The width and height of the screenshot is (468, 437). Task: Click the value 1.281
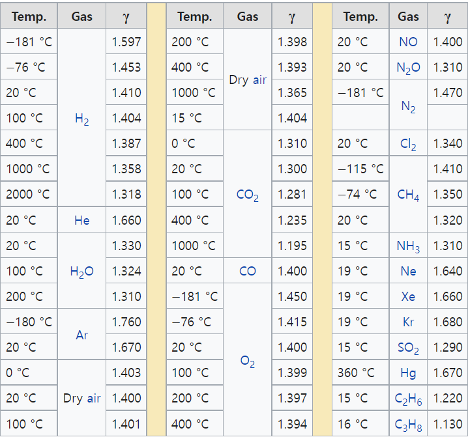pyautogui.click(x=292, y=194)
